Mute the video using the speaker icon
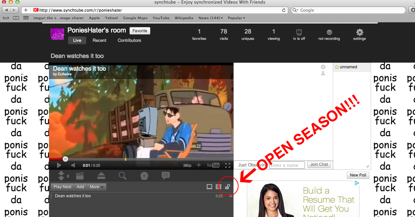415x217 pixels. tap(73, 165)
